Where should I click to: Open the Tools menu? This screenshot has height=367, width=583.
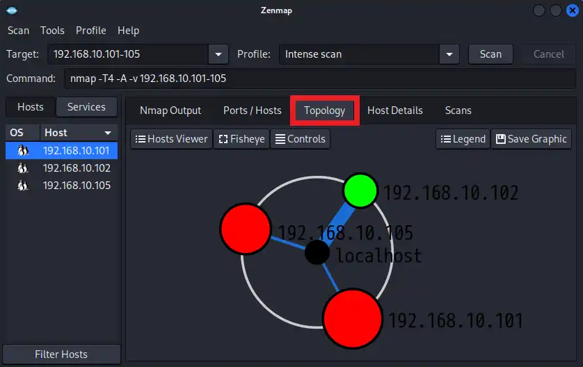point(52,31)
